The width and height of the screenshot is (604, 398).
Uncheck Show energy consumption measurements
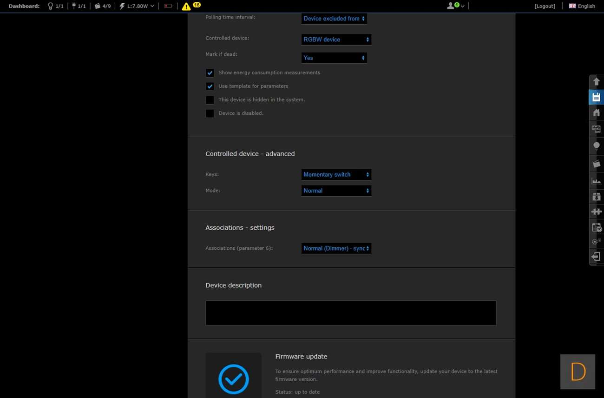coord(210,73)
